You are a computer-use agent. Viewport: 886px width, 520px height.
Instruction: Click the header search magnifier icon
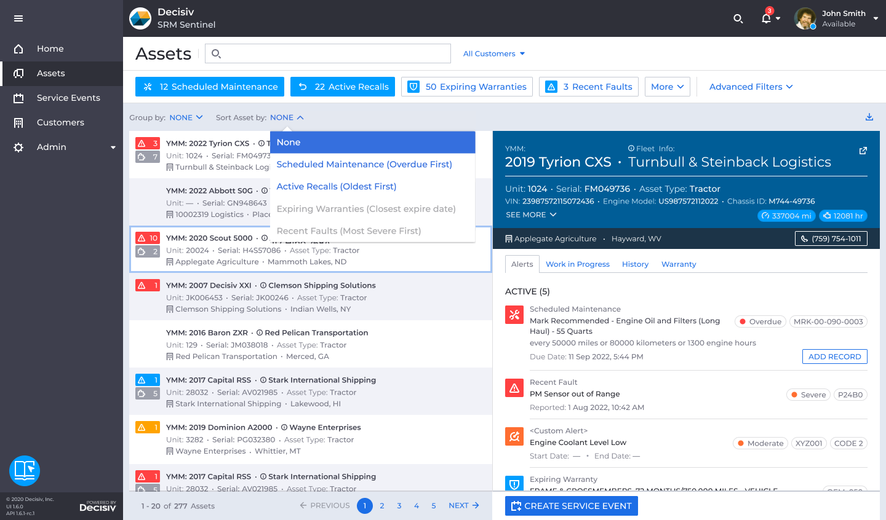[x=738, y=19]
